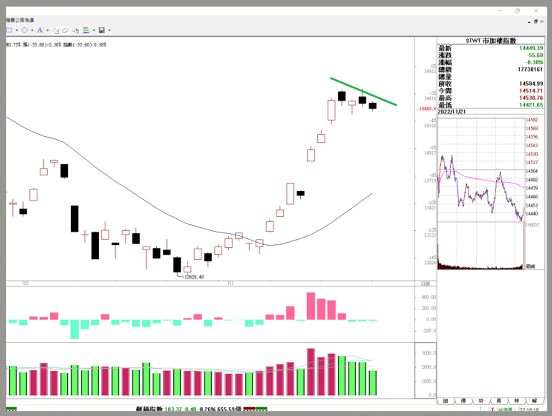Open the line color palette icon
This screenshot has width=552, height=416.
click(x=86, y=30)
